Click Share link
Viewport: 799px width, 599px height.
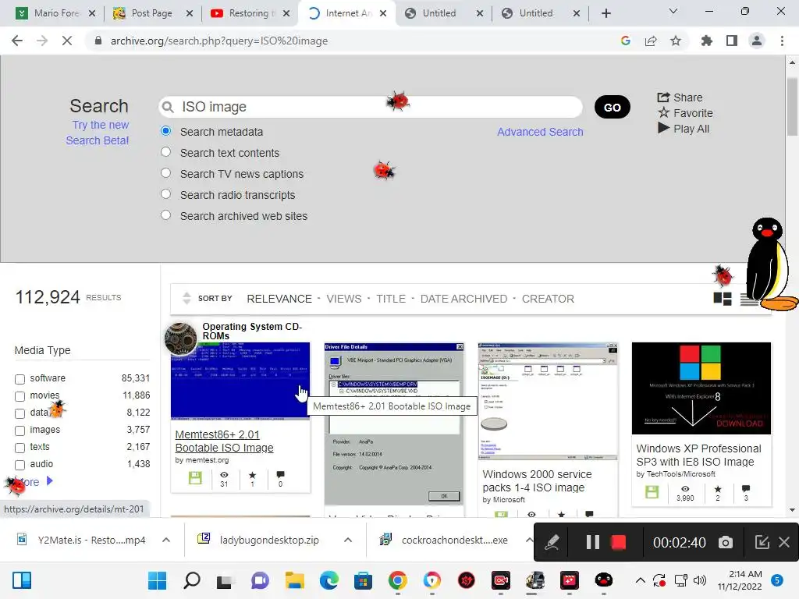[x=680, y=97]
